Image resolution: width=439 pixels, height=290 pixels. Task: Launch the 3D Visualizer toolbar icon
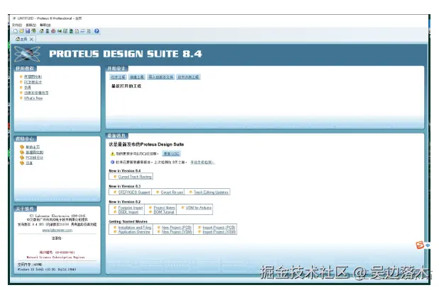pos(59,31)
